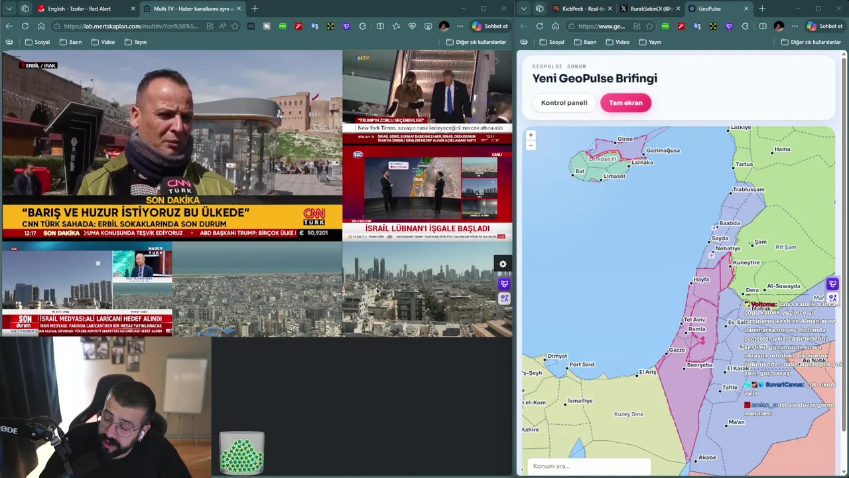Screen dimensions: 849x478
Task: Toggle favorites bar icon in GeoPulse window
Action: point(524,42)
